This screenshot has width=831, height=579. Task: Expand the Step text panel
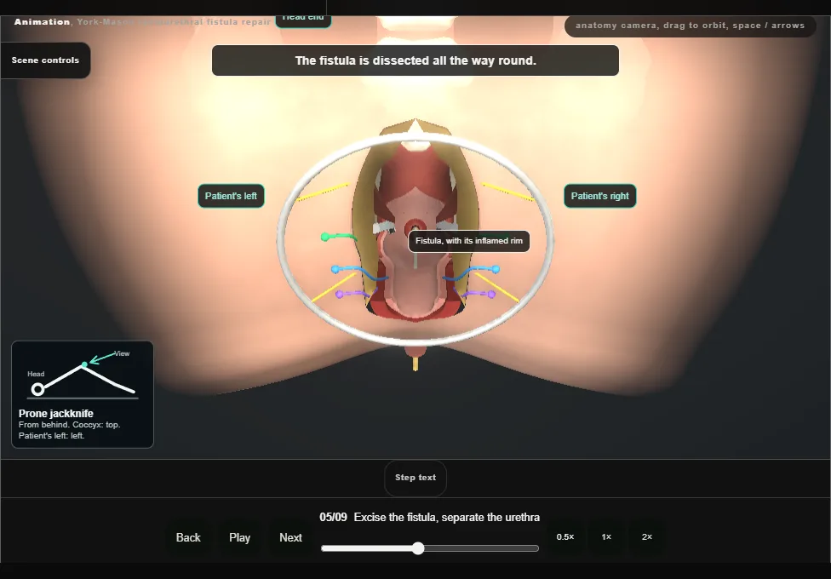415,478
